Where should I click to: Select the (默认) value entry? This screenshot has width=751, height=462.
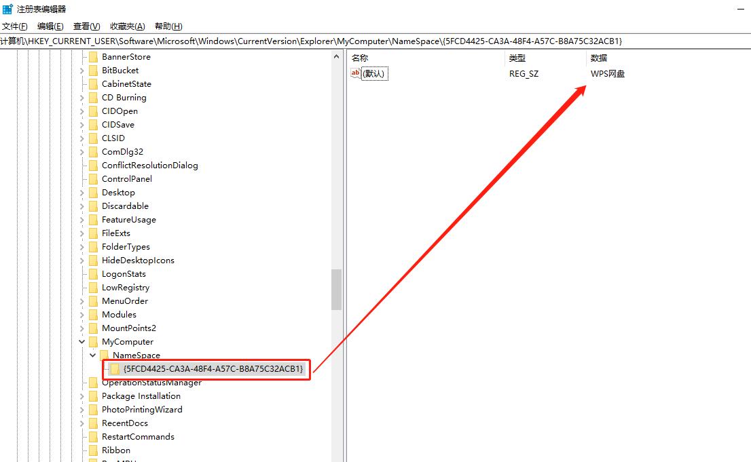point(374,73)
